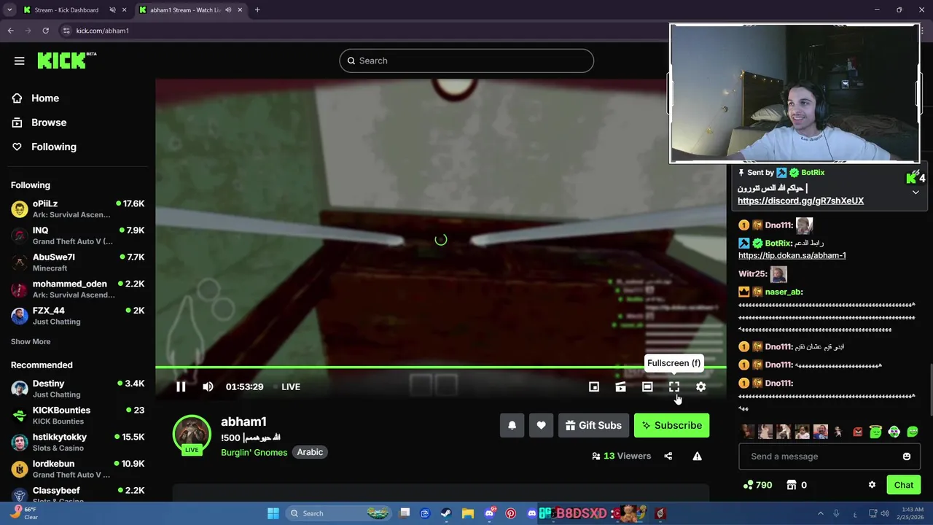933x525 pixels.
Task: Select the halo green emote
Action: 876,432
